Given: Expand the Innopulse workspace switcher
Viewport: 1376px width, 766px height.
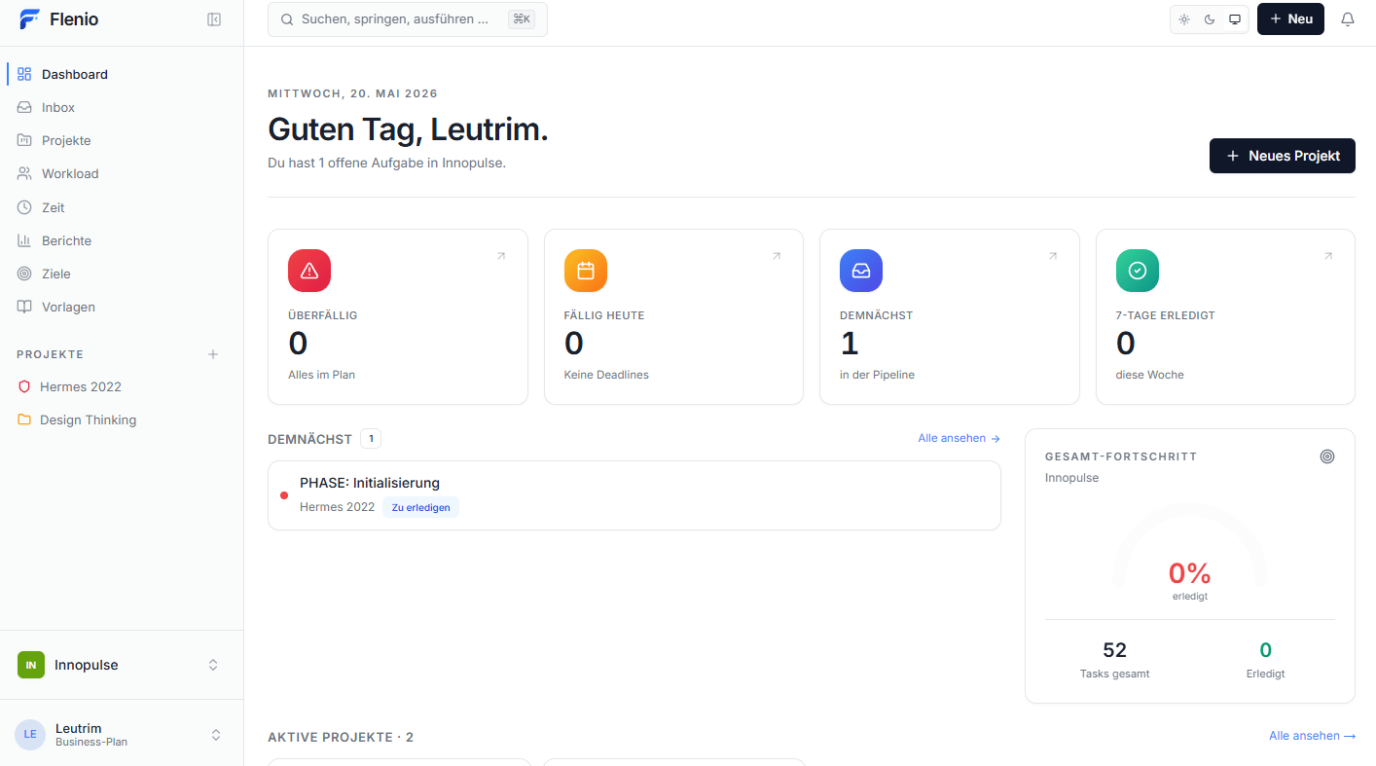Looking at the screenshot, I should [213, 665].
